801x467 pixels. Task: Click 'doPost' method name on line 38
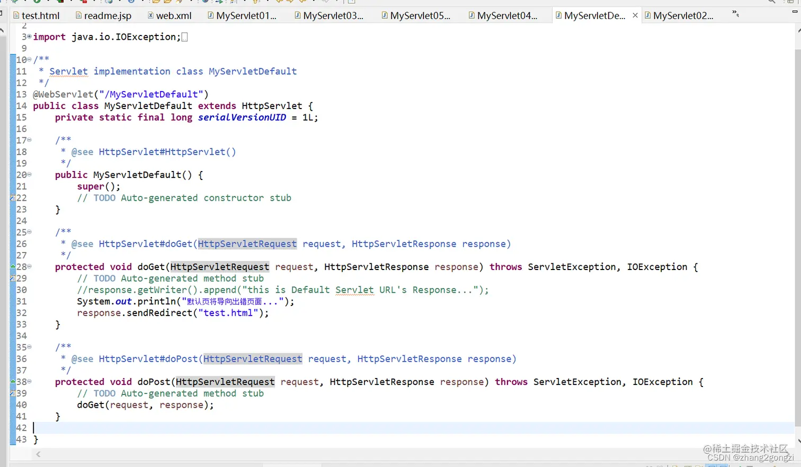pyautogui.click(x=154, y=382)
